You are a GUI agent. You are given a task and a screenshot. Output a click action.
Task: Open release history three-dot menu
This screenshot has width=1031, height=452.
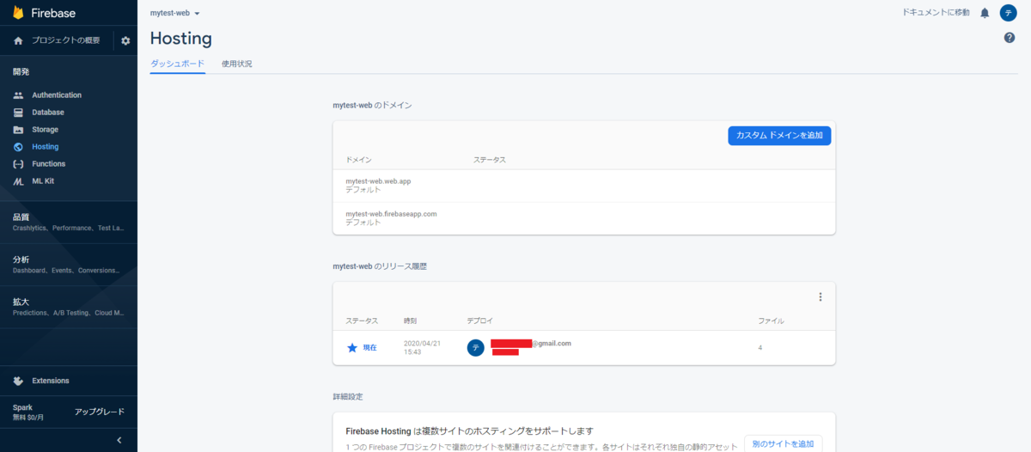(820, 297)
